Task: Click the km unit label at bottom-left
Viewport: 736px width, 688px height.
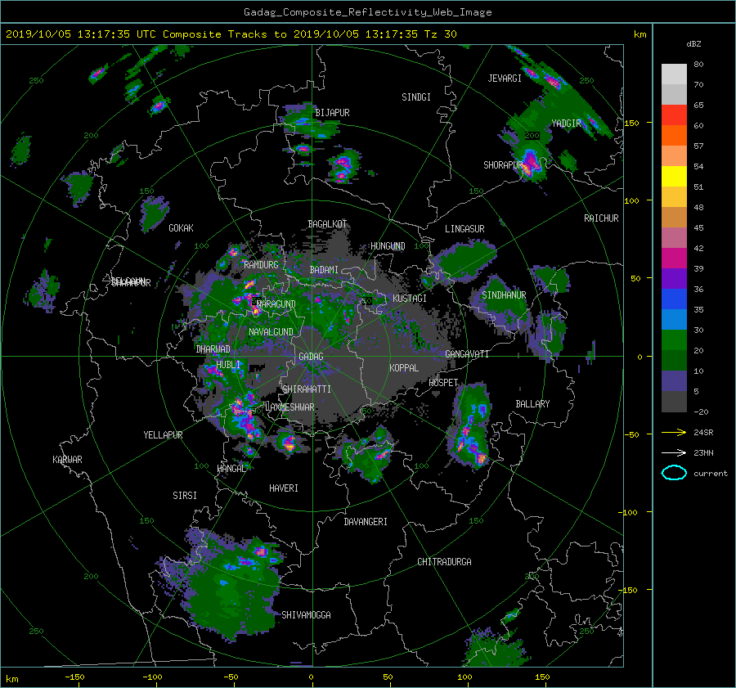Action: (12, 679)
